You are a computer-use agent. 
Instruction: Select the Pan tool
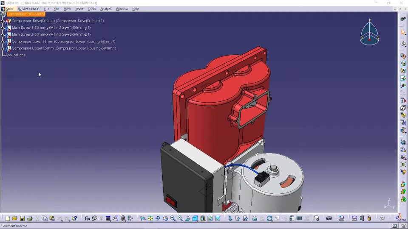point(158,218)
